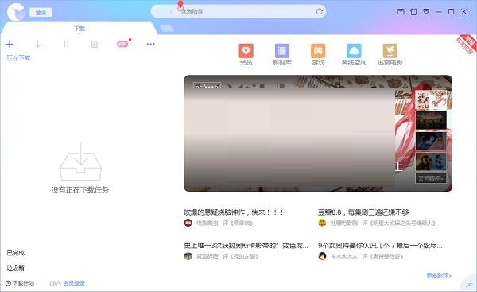Start downloads with the down-arrow icon
Viewport: 477px width, 292px height.
(x=37, y=44)
